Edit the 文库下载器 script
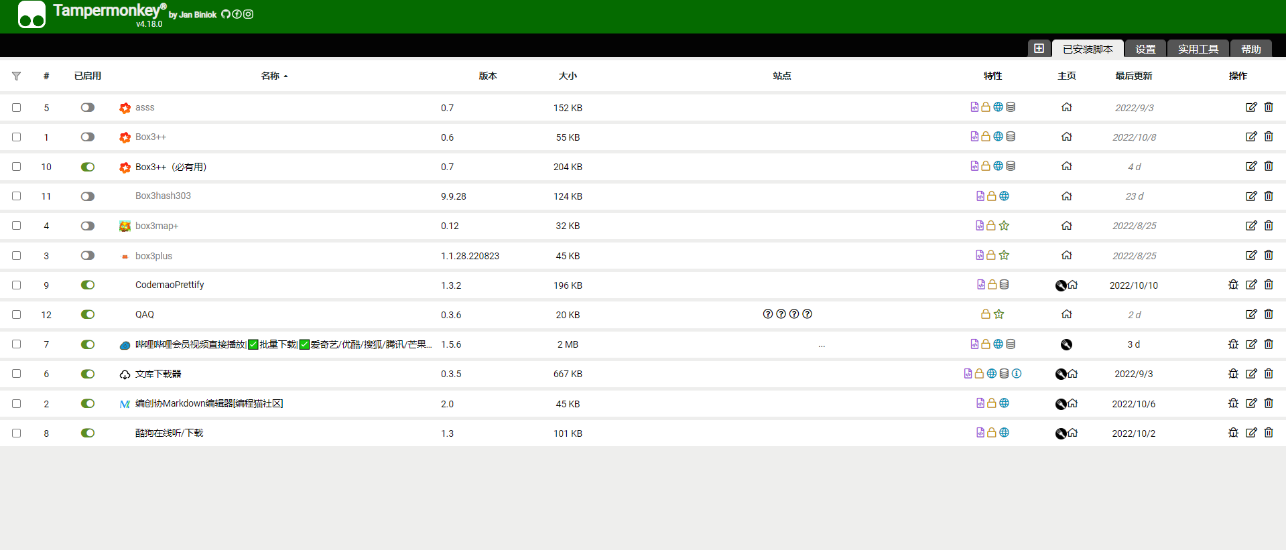Image resolution: width=1286 pixels, height=550 pixels. [x=1251, y=374]
